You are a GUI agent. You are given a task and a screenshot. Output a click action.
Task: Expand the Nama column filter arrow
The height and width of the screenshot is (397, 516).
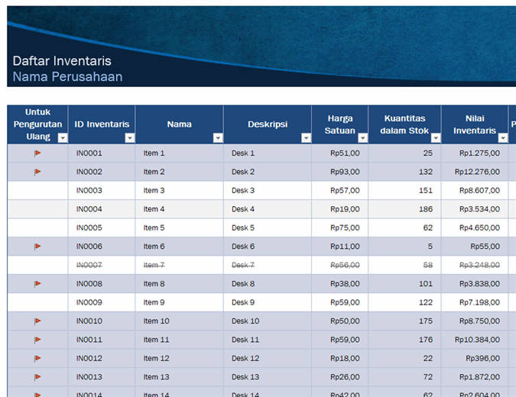[218, 137]
